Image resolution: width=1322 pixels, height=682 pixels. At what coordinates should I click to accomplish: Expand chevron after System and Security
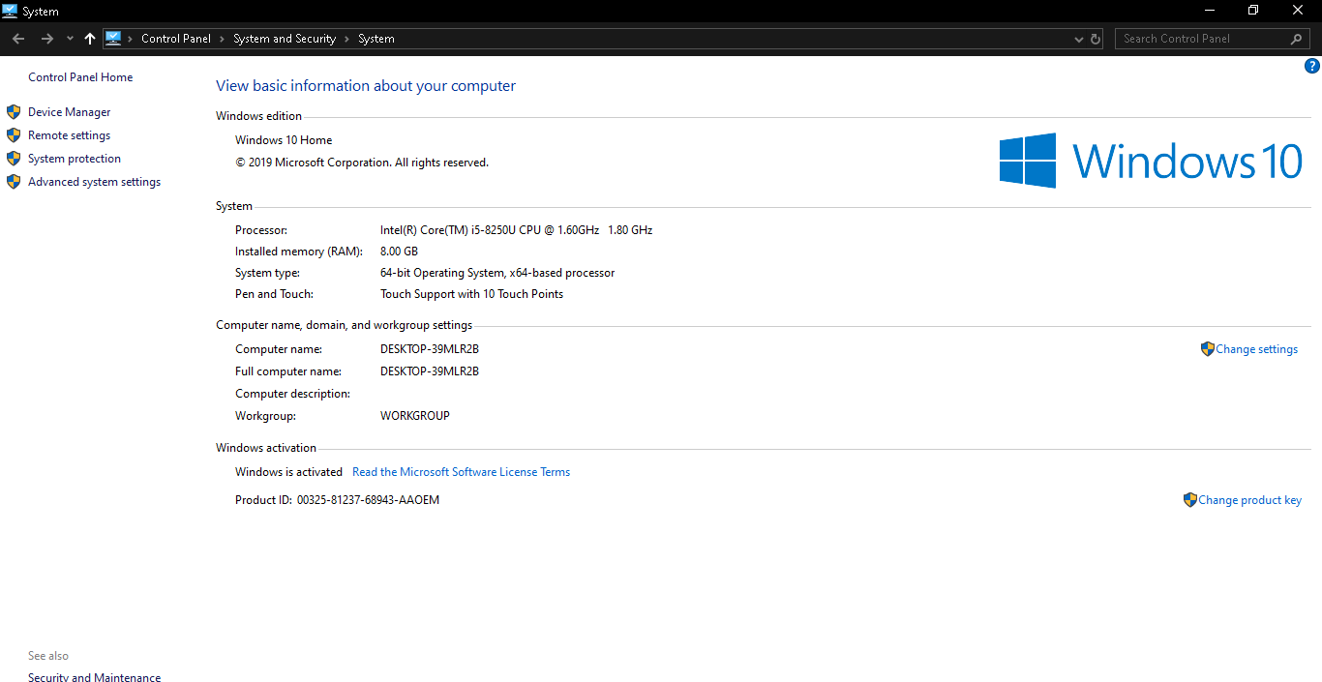(346, 39)
